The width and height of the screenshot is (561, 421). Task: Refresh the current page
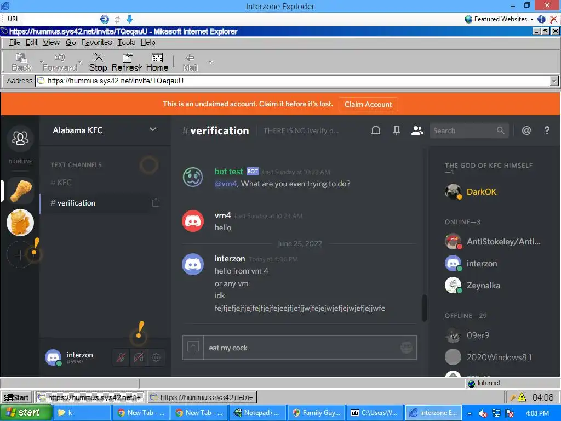click(127, 62)
